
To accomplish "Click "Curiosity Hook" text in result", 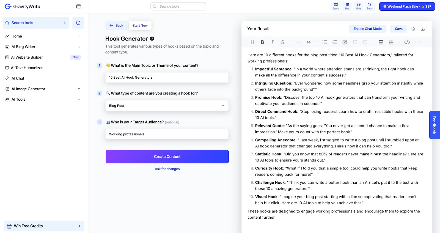I will [269, 168].
